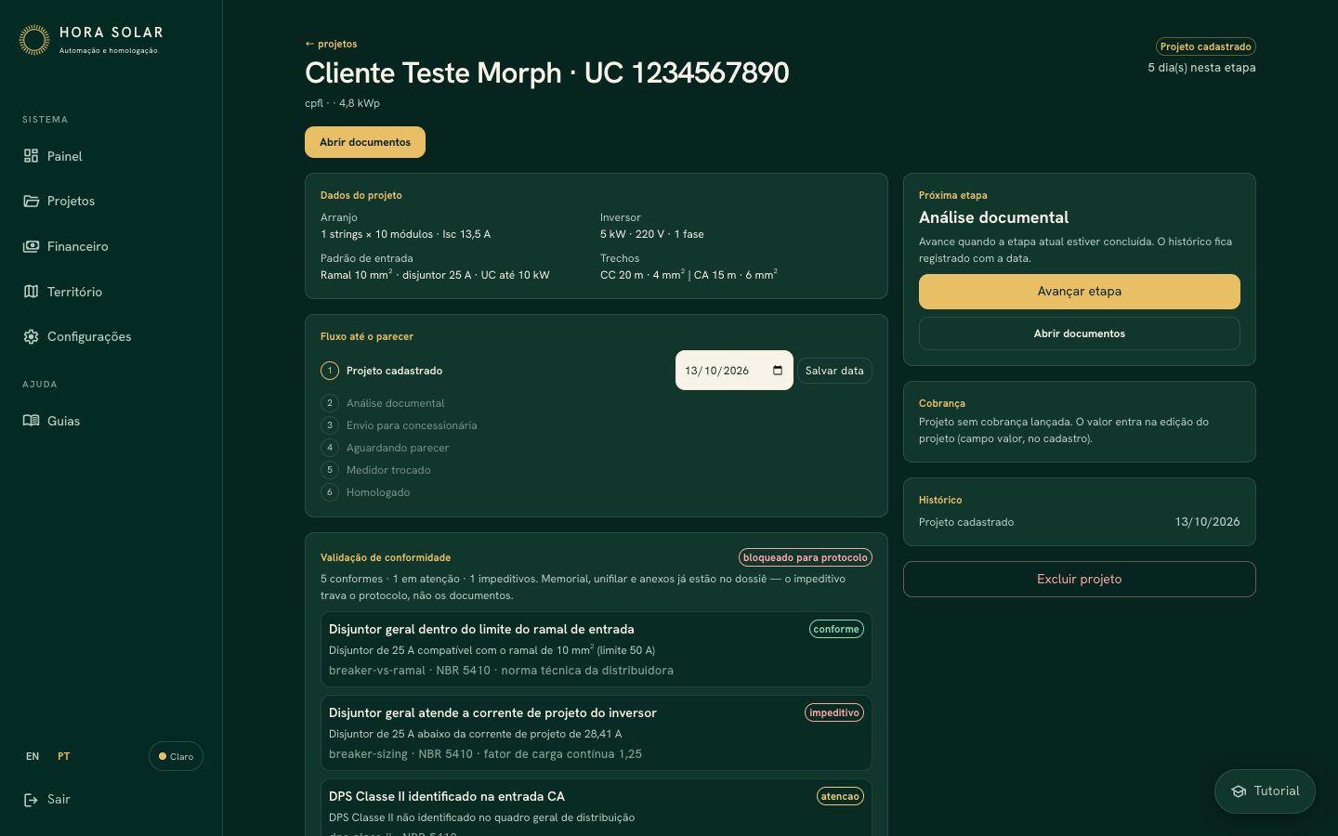Click step 3 circle Envio para concessionária
The height and width of the screenshot is (836, 1338).
[330, 425]
